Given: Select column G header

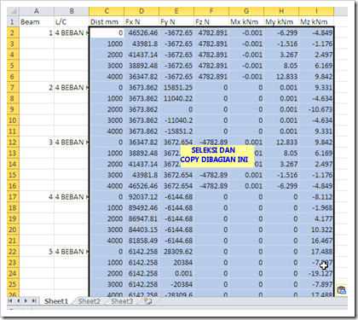Looking at the screenshot, I should [246, 11].
